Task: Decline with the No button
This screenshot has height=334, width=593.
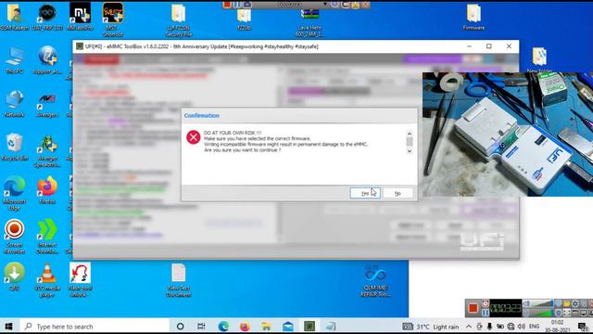Action: [x=397, y=193]
